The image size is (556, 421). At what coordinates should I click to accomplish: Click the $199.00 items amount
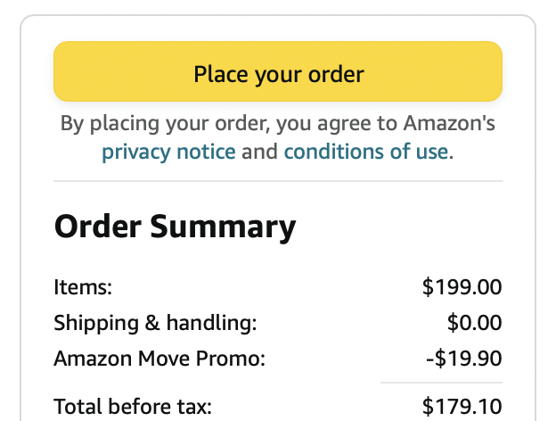pos(462,287)
